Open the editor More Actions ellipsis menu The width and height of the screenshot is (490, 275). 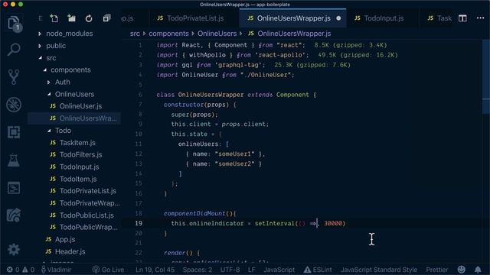click(x=480, y=18)
